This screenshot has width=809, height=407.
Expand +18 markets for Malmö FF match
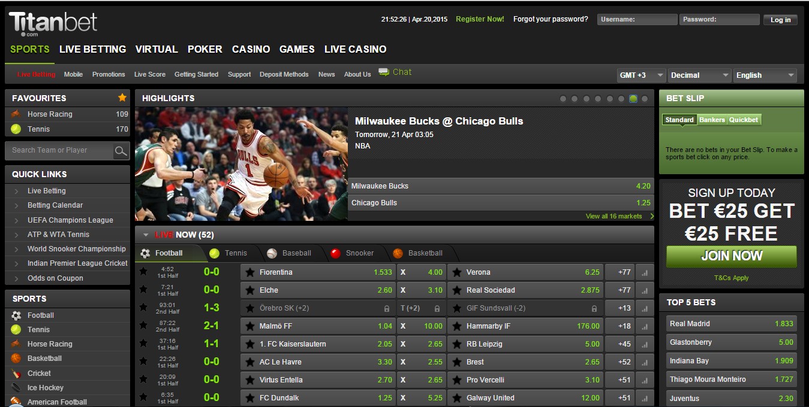coord(619,326)
